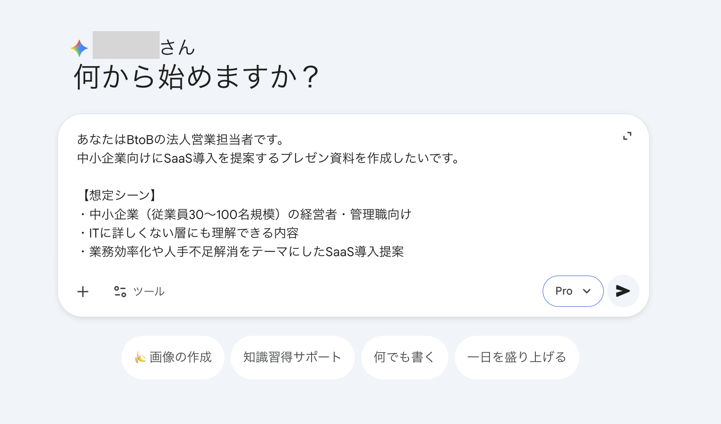Click inside the prompt text input area
This screenshot has height=424, width=721.
303,195
